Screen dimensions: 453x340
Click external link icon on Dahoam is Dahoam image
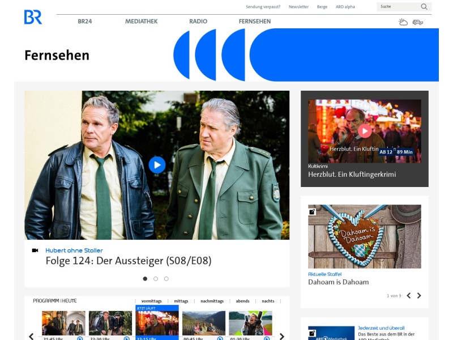click(x=312, y=212)
